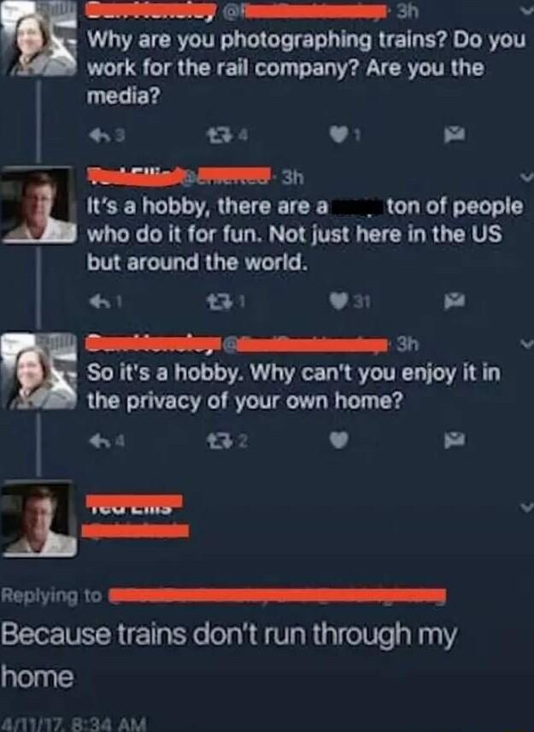Open the redacted handle after 'Replying to'
Screen dimensions: 534x732
tap(278, 596)
